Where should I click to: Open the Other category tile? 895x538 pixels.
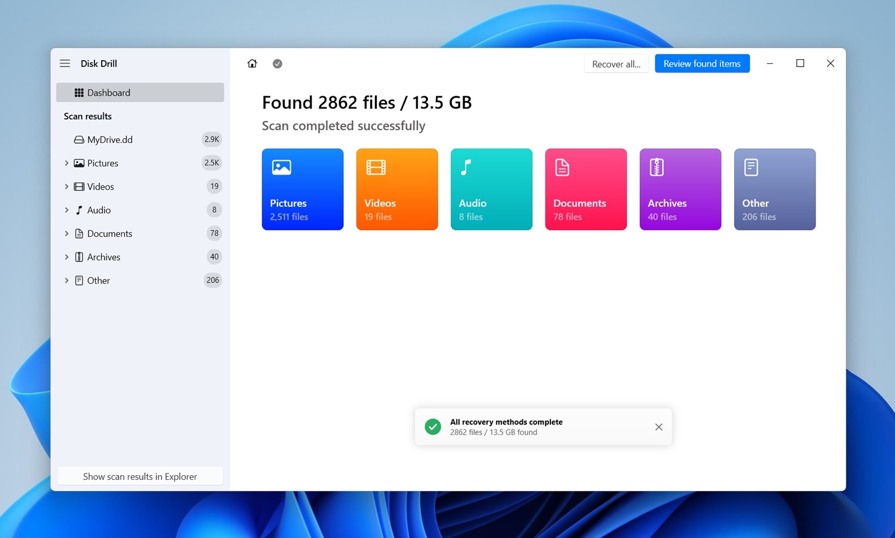click(x=775, y=189)
